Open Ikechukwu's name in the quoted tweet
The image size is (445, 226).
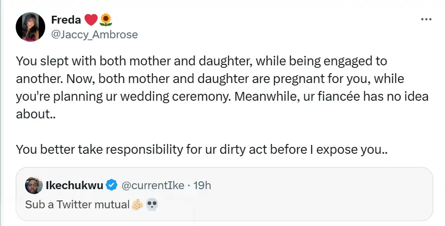(74, 185)
